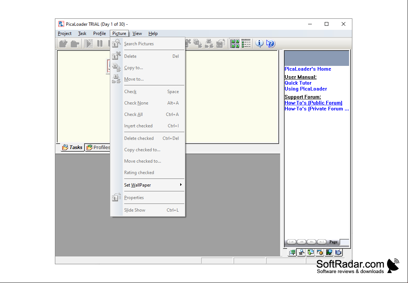Close the open Picture menu
Image resolution: width=408 pixels, height=283 pixels.
[x=119, y=33]
